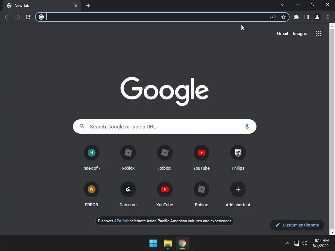Toggle the side panel icon
The image size is (335, 251).
[x=307, y=17]
